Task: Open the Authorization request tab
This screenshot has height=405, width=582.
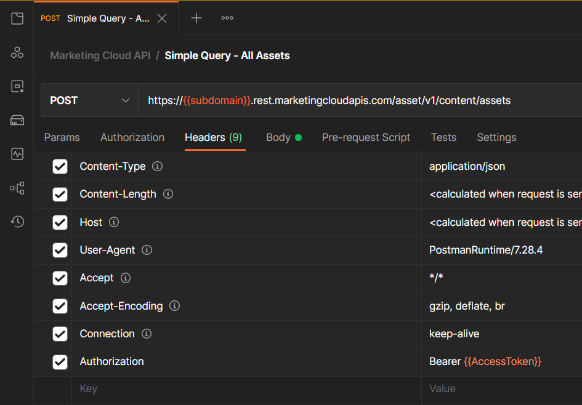Action: (132, 137)
